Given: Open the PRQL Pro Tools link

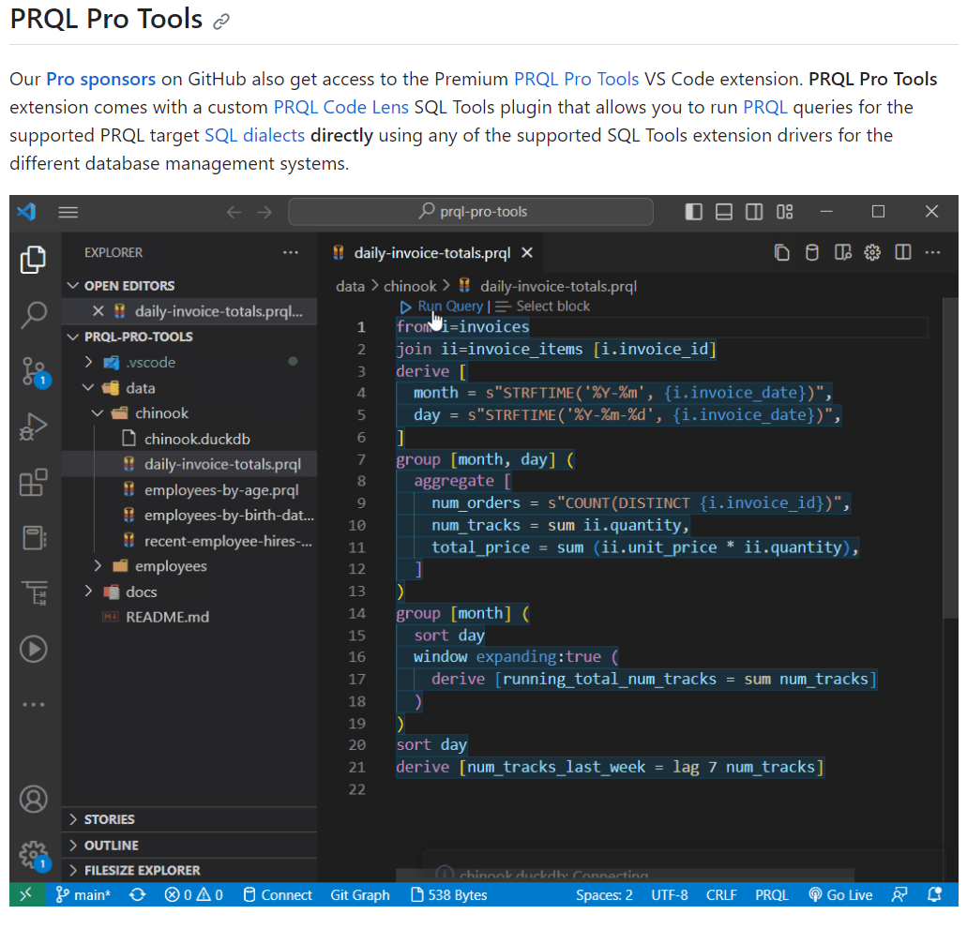Looking at the screenshot, I should (x=576, y=79).
